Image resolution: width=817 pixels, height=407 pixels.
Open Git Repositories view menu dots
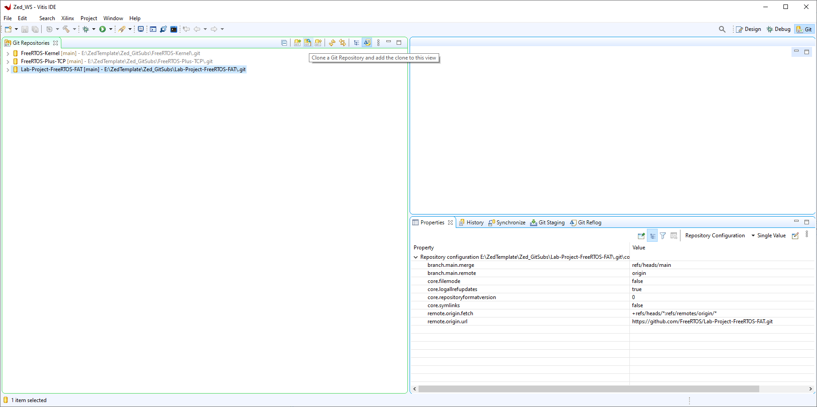(378, 43)
